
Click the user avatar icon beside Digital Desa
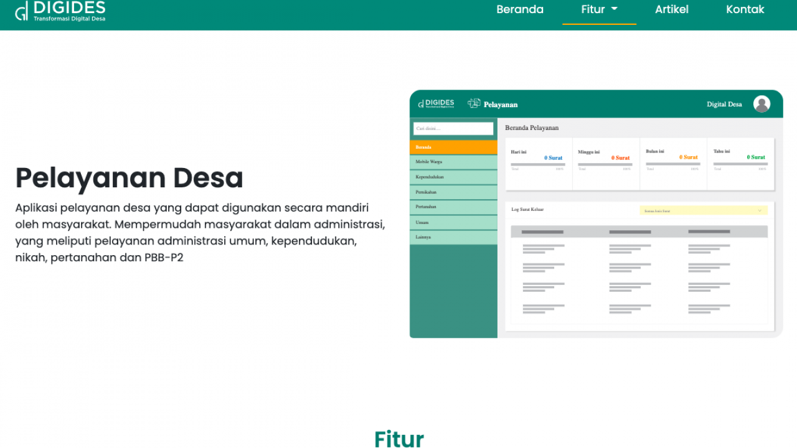pyautogui.click(x=762, y=104)
